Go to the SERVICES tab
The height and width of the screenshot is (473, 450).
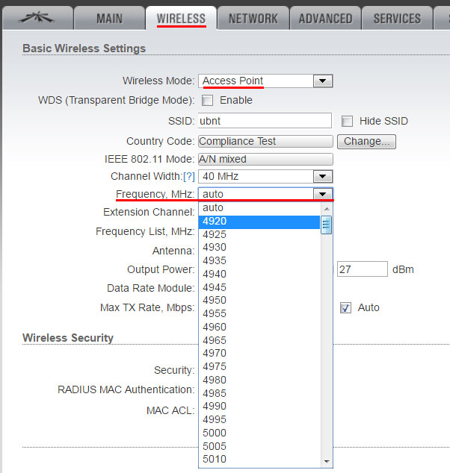click(x=397, y=19)
